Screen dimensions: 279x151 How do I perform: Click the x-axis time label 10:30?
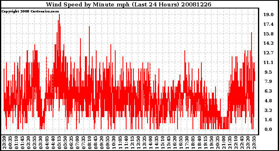[114, 143]
